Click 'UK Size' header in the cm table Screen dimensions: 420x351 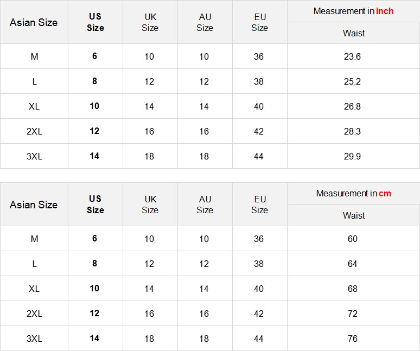[x=150, y=205]
